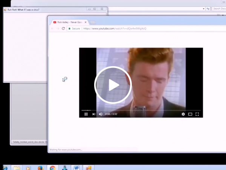Open Internet Explorer from the taskbar
This screenshot has width=226, height=170.
(5, 167)
